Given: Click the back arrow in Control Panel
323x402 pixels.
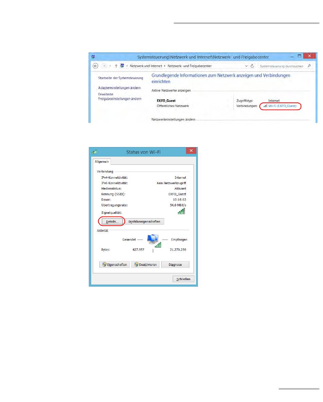Looking at the screenshot, I should pyautogui.click(x=96, y=66).
